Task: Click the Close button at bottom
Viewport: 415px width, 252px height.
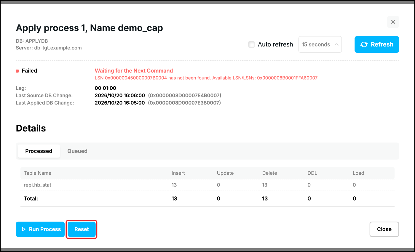Action: [384, 229]
